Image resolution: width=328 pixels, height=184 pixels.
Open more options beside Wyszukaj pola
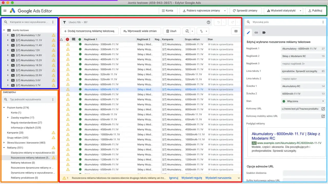(x=323, y=22)
